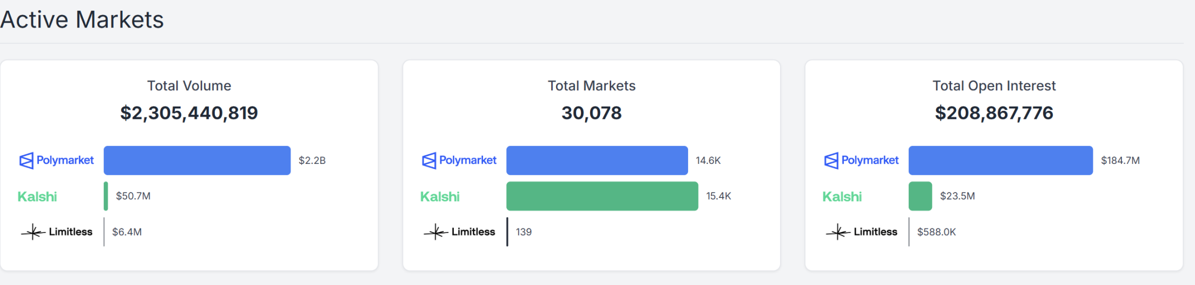
Task: Click the Active Markets heading
Action: pos(82,20)
